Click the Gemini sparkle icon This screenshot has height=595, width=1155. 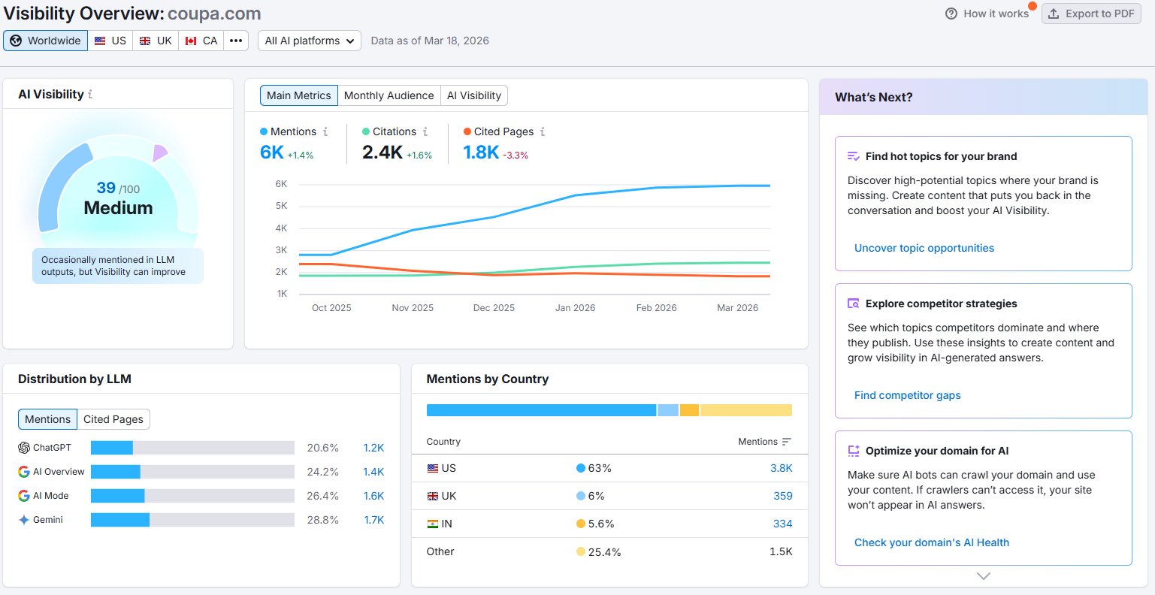click(24, 520)
